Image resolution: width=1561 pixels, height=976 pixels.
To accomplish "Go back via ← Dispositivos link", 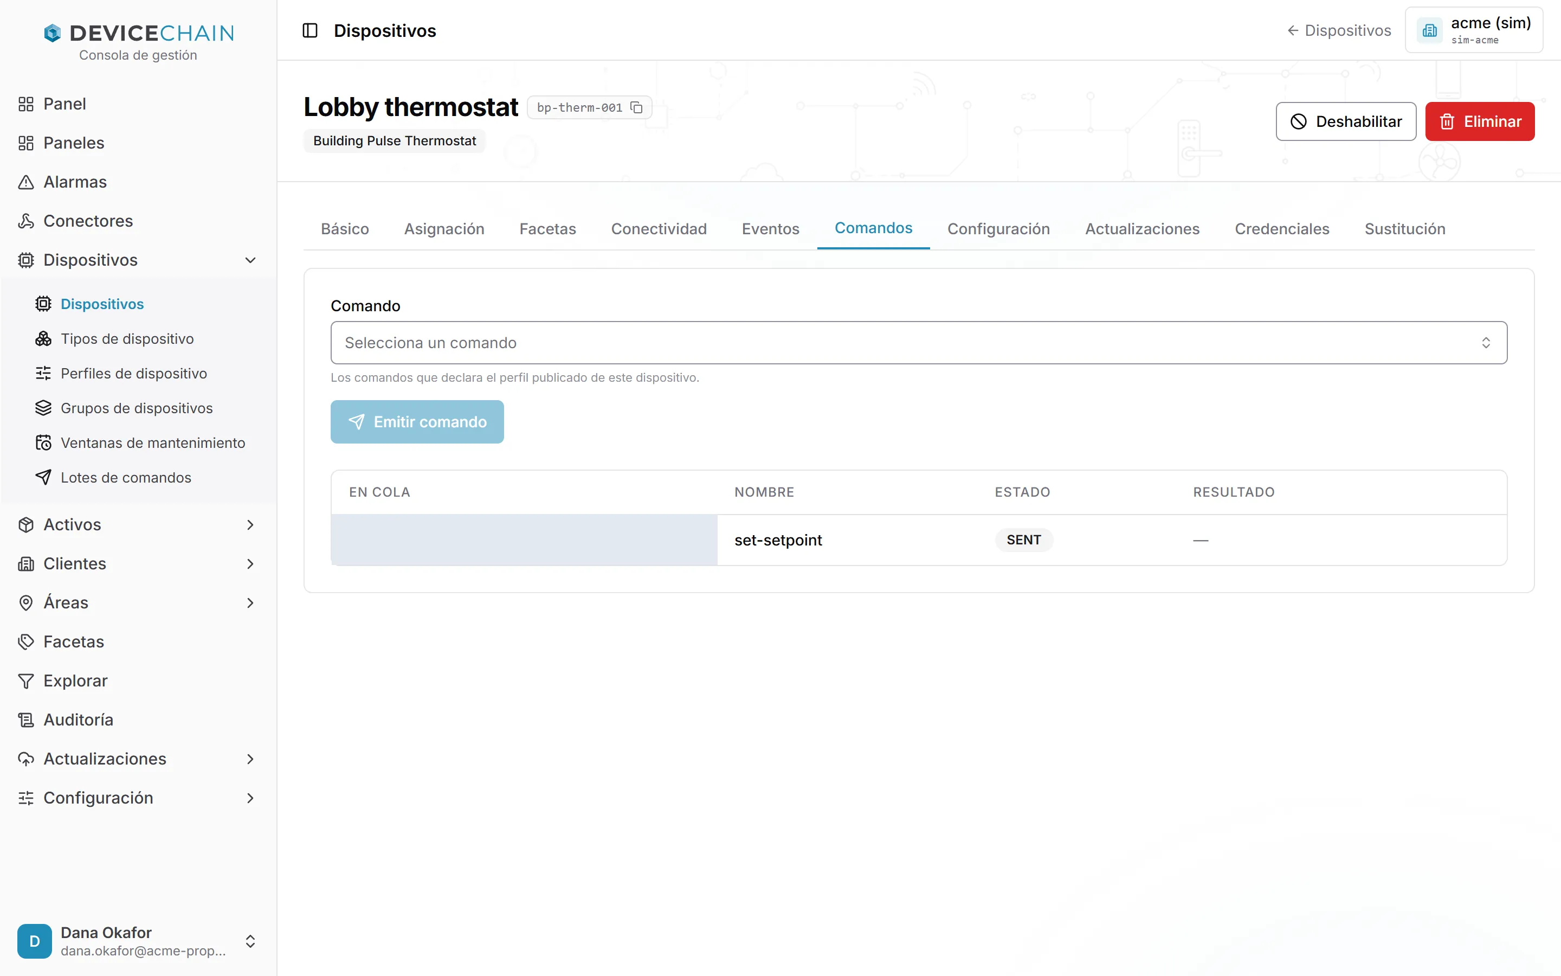I will click(1339, 30).
